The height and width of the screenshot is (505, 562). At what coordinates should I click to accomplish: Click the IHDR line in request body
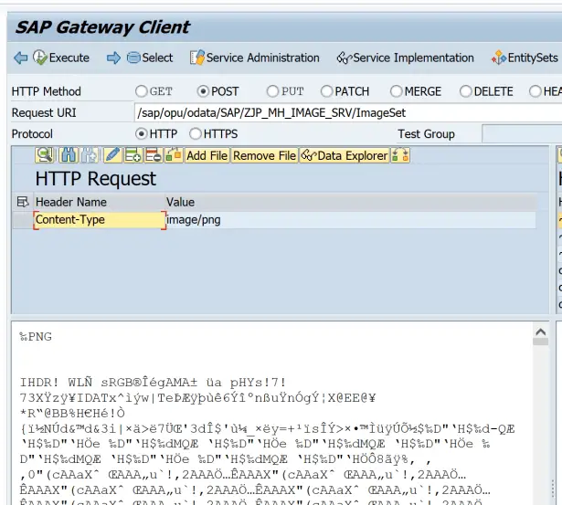(153, 383)
